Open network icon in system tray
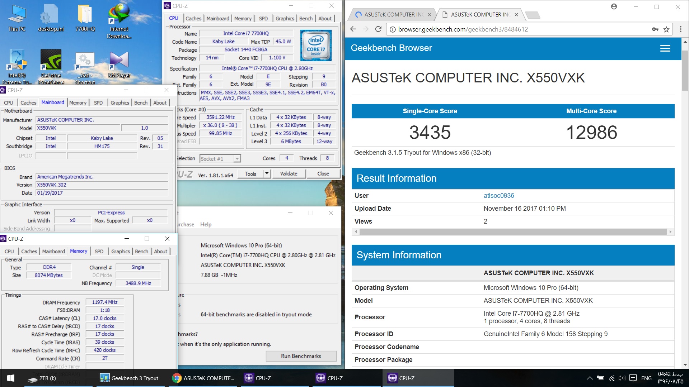Image resolution: width=689 pixels, height=387 pixels. point(612,378)
